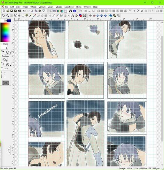Toggle the tool options window icon

(54, 11)
